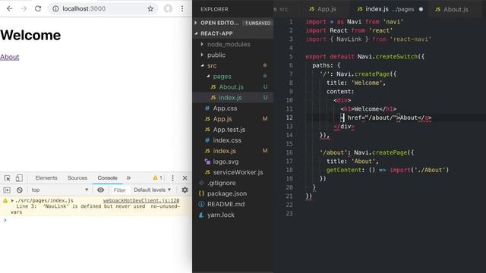Click the console prompt input line
This screenshot has height=273, width=486.
pos(96,221)
